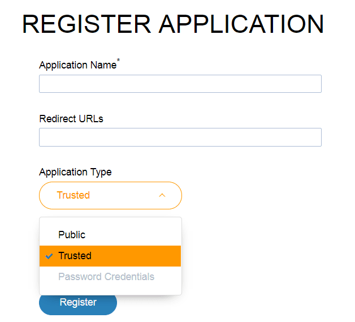Click the required asterisk after Application Name

(118, 60)
